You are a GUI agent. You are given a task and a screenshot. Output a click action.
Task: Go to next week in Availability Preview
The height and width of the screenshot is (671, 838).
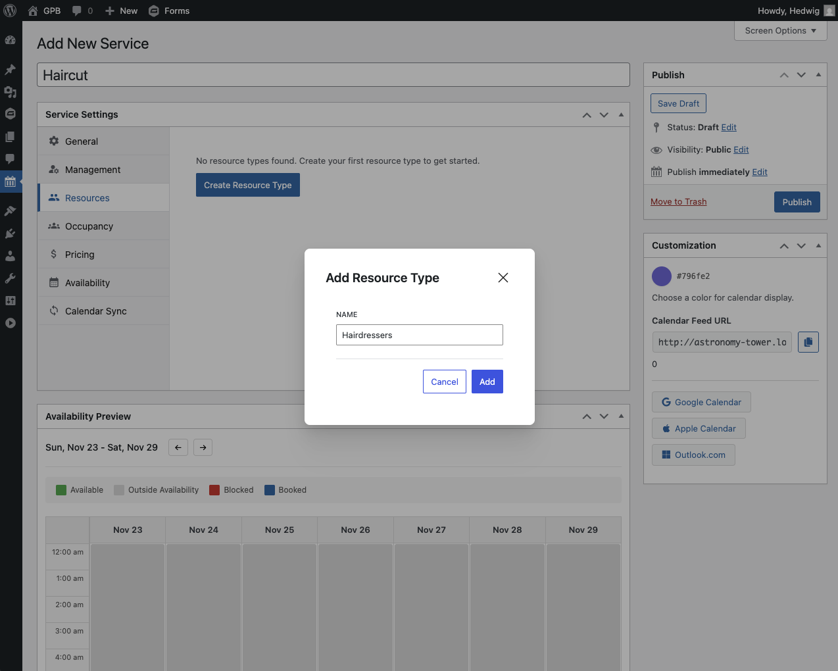coord(203,447)
